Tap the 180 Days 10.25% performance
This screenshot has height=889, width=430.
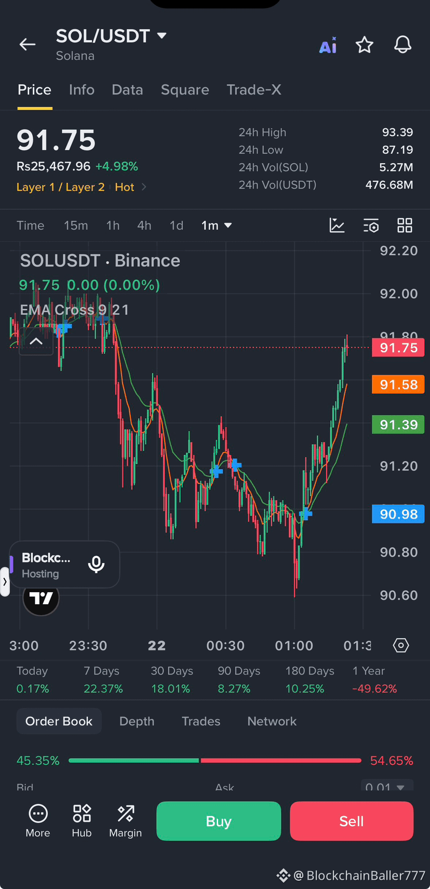tap(310, 680)
